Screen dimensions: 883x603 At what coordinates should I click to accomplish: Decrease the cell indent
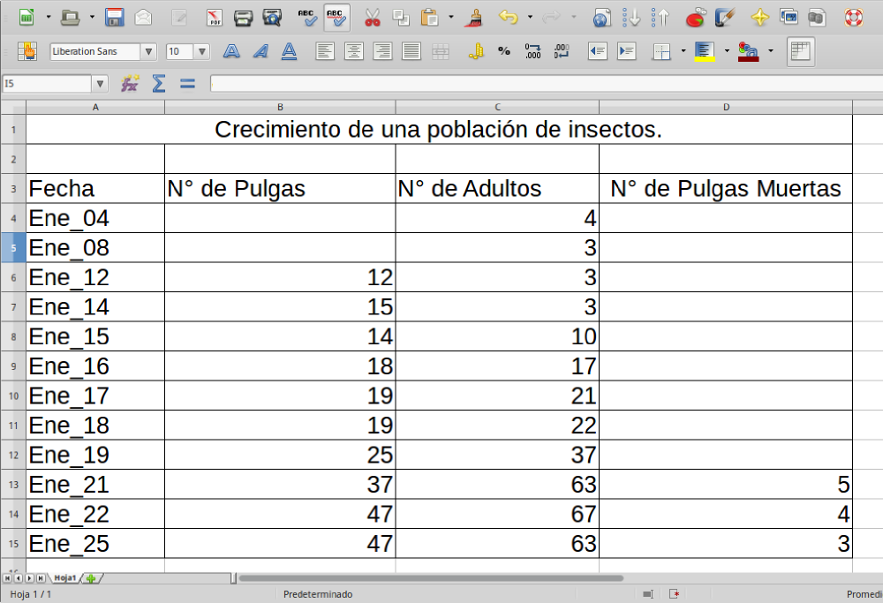click(598, 51)
